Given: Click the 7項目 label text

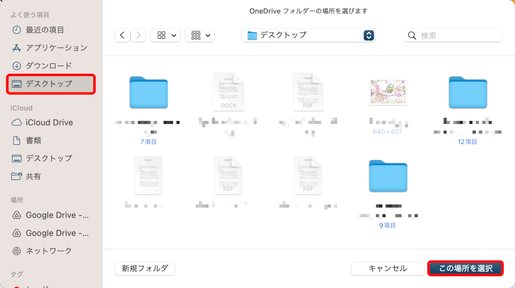Looking at the screenshot, I should pyautogui.click(x=148, y=142).
